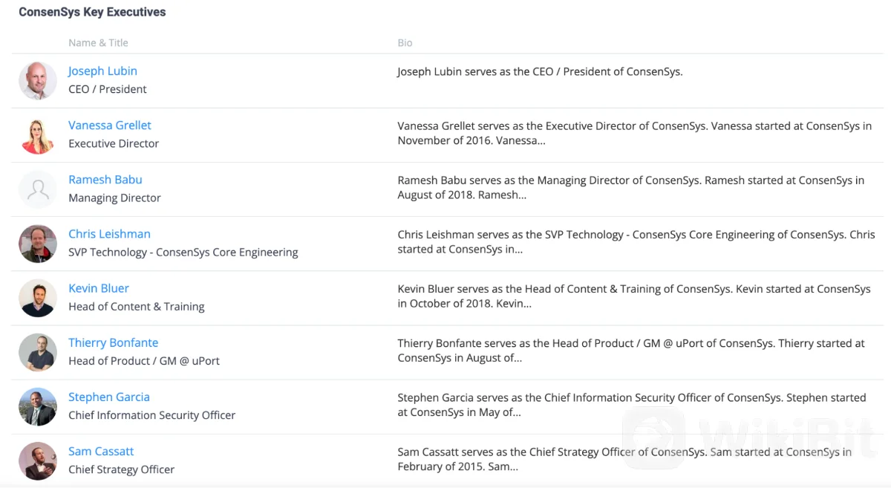
Task: Open the Joseph Lubin name link
Action: tap(102, 71)
